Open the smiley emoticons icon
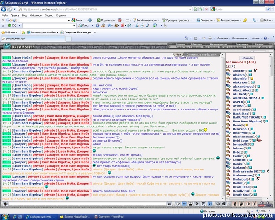The height and width of the screenshot is (220, 275). click(x=218, y=203)
